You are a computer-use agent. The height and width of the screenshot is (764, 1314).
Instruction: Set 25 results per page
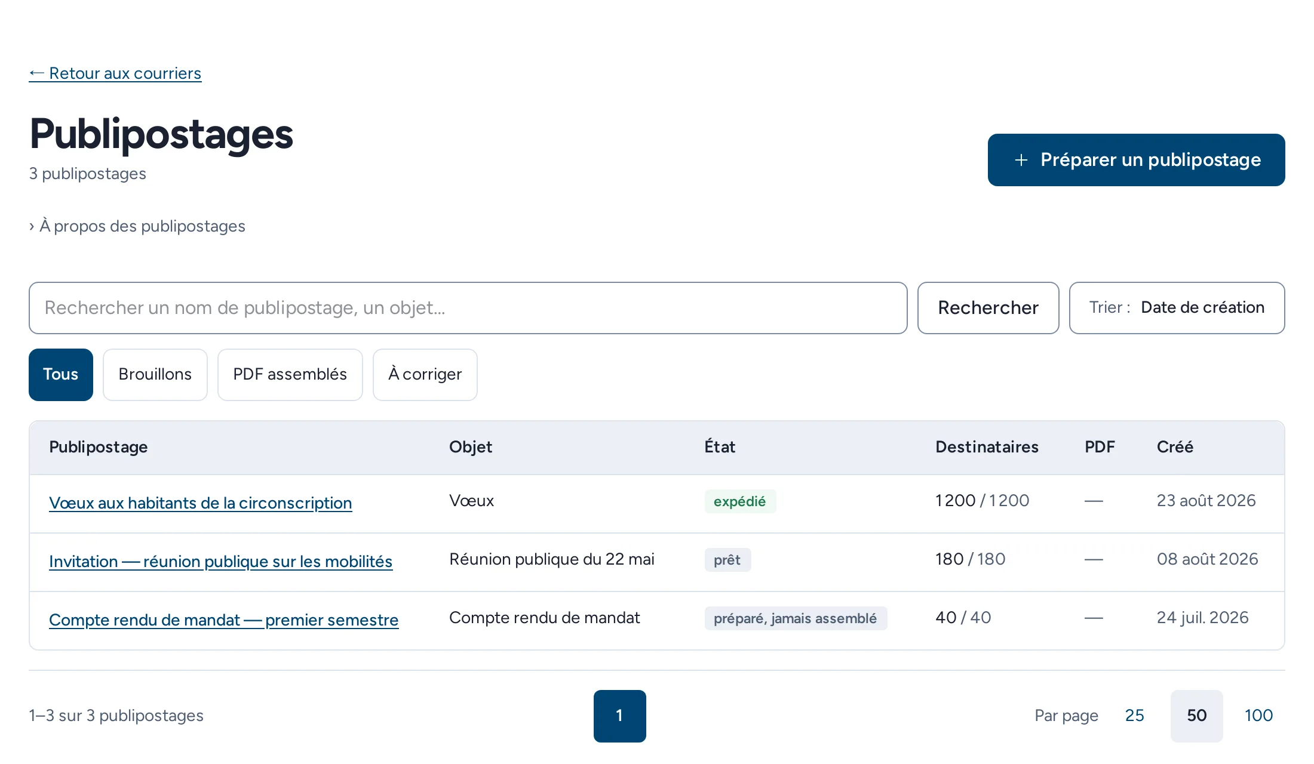pyautogui.click(x=1135, y=716)
